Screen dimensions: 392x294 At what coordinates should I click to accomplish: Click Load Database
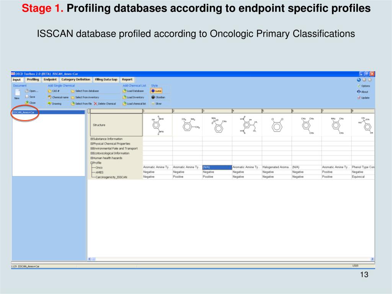(x=133, y=91)
